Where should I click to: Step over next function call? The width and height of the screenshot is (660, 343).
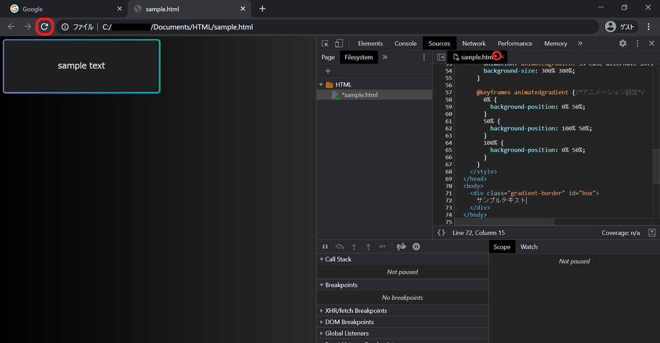point(339,247)
